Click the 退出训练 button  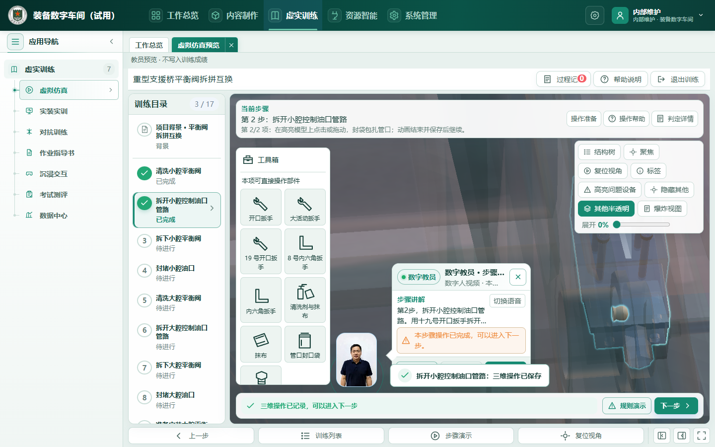678,79
